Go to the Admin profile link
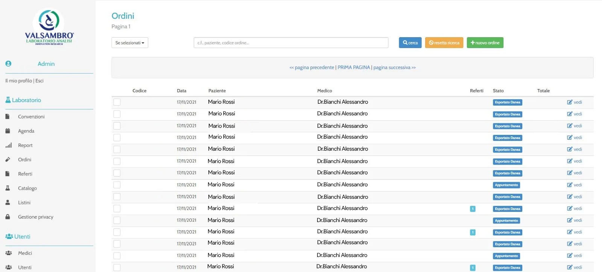This screenshot has height=272, width=602. click(x=46, y=64)
